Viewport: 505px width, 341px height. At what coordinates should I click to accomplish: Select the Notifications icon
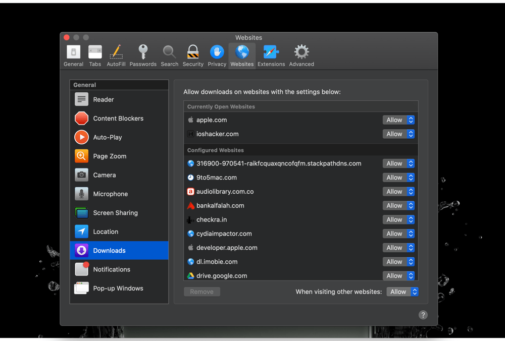pos(82,269)
